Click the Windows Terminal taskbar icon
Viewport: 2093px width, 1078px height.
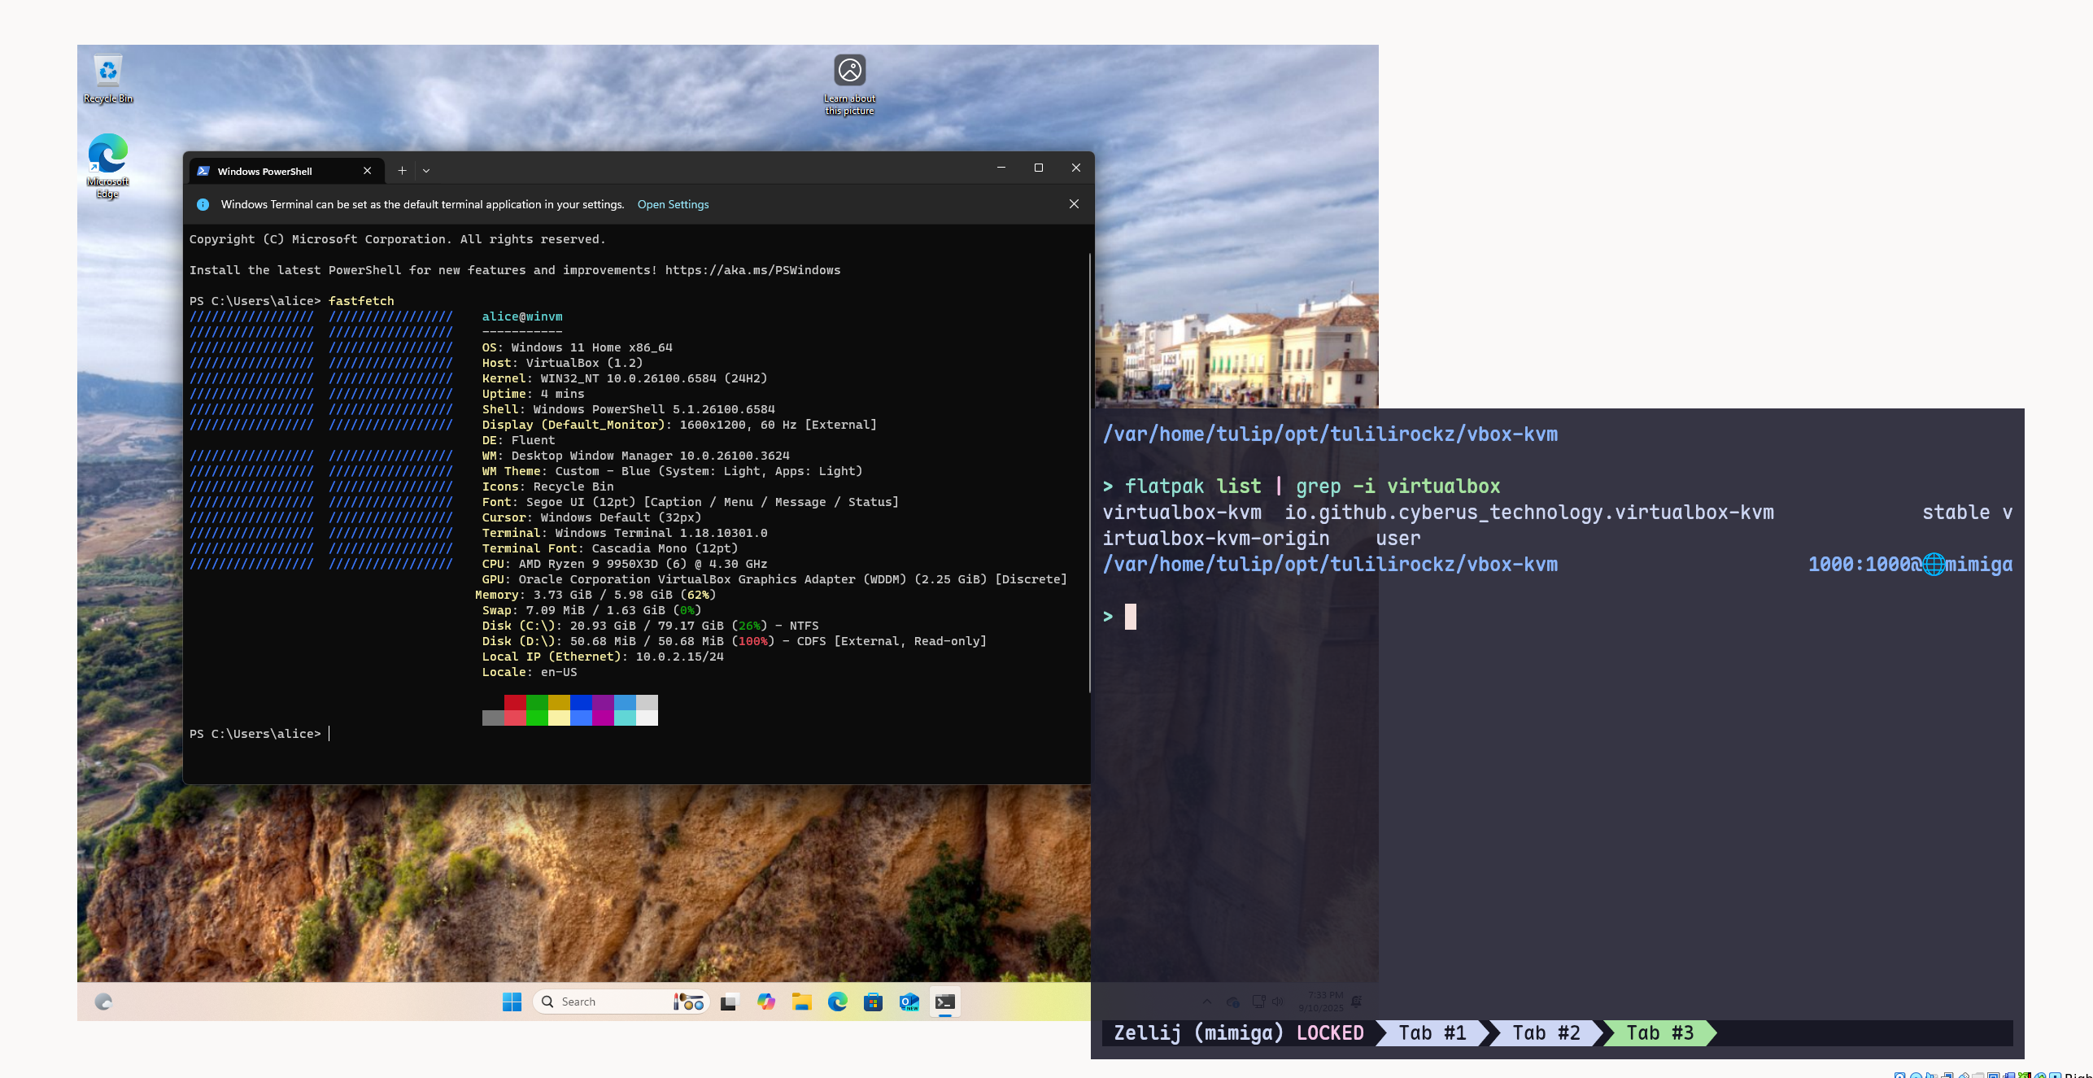[944, 1002]
